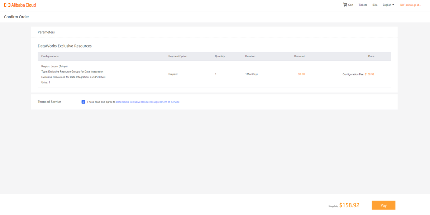Click the orange Pay button
The height and width of the screenshot is (215, 430).
pos(383,205)
